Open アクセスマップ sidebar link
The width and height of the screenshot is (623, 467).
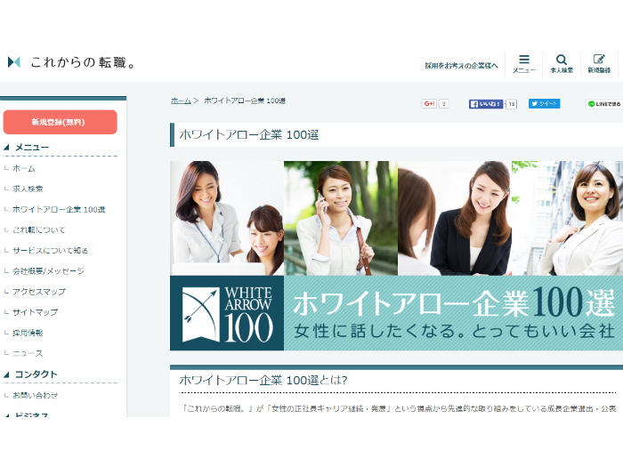click(x=39, y=292)
